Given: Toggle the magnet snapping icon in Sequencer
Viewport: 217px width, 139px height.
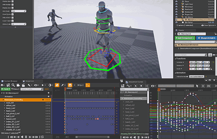Looking at the screenshot, I should tap(70, 85).
